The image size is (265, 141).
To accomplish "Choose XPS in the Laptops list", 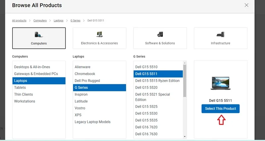I will [99, 115].
